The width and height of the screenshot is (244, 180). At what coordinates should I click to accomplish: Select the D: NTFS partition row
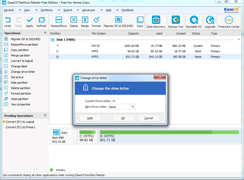click(145, 57)
